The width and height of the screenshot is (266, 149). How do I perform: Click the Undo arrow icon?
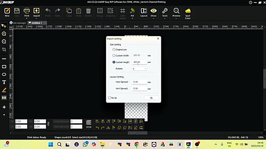(48, 11)
